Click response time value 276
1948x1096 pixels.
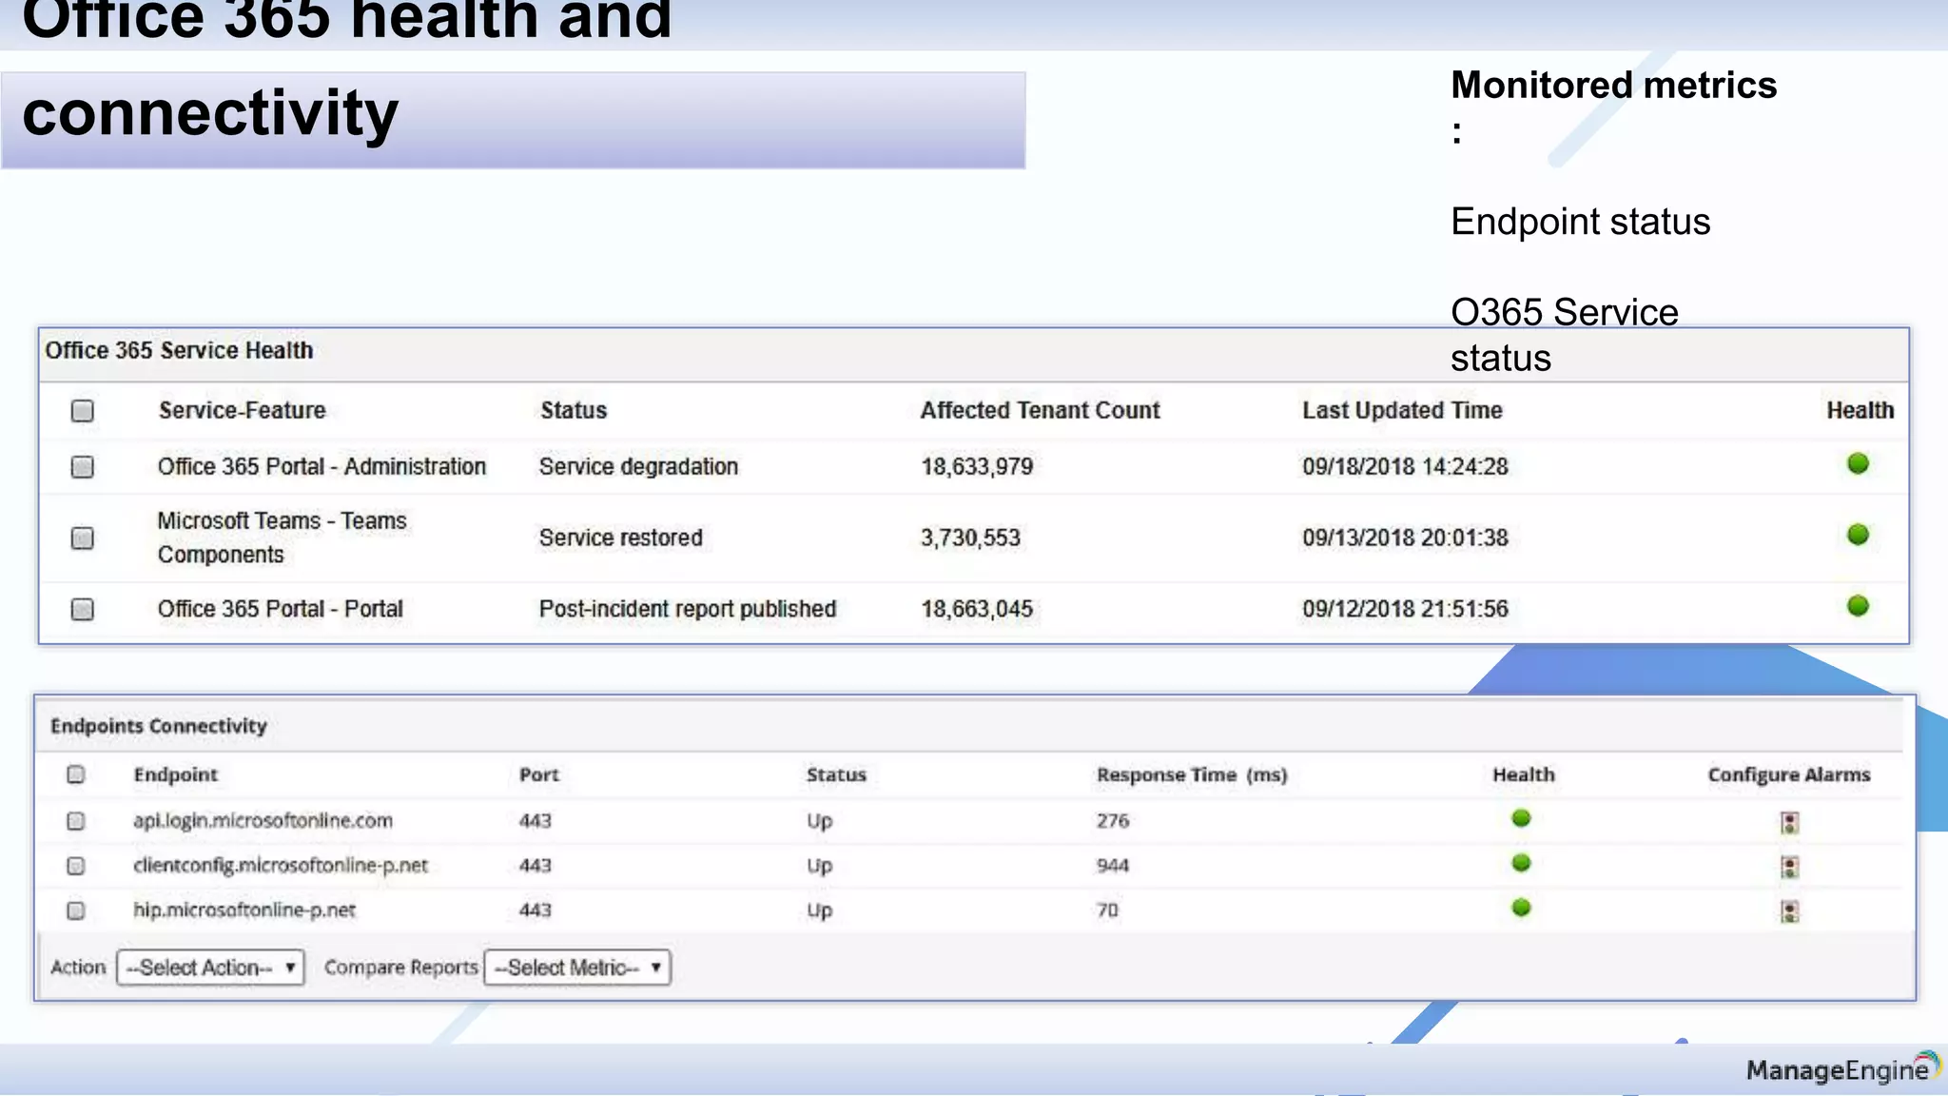pos(1113,820)
